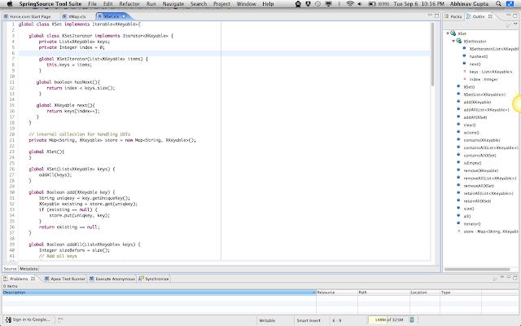This screenshot has height=326, width=521.
Task: Open the Edit menu
Action: coord(108,4)
